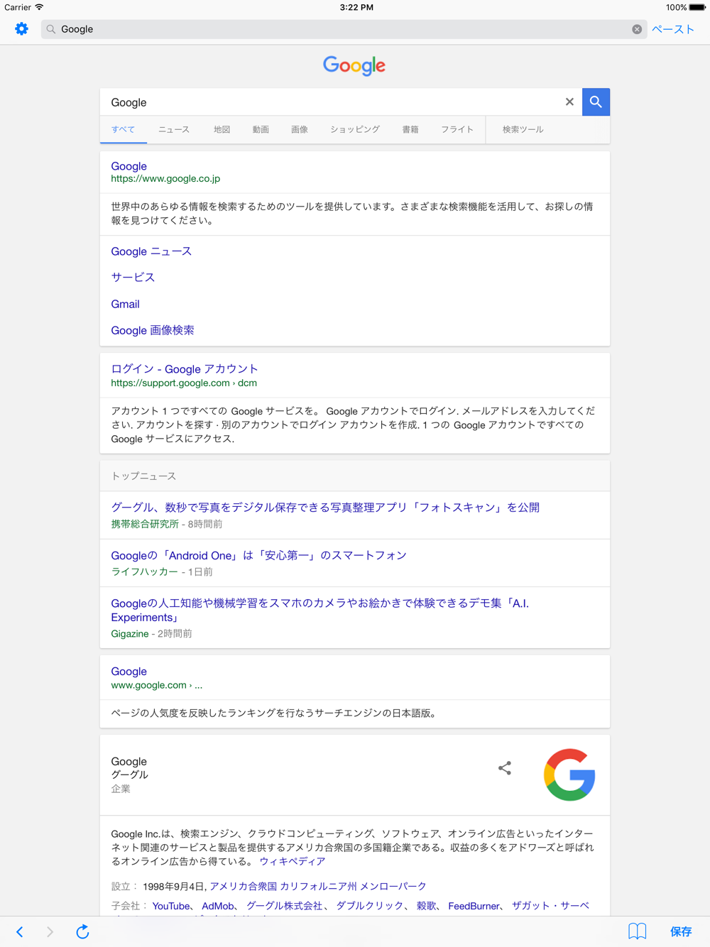Viewport: 710px width, 947px height.
Task: Open the A.I. Experiments news headline
Action: pyautogui.click(x=319, y=610)
